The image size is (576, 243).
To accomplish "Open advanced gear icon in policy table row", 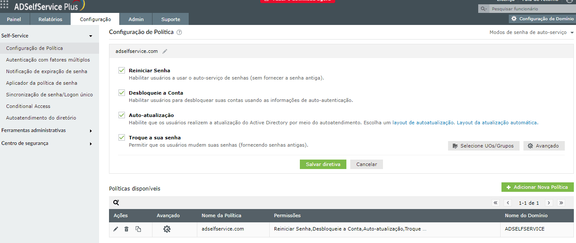I will [167, 229].
